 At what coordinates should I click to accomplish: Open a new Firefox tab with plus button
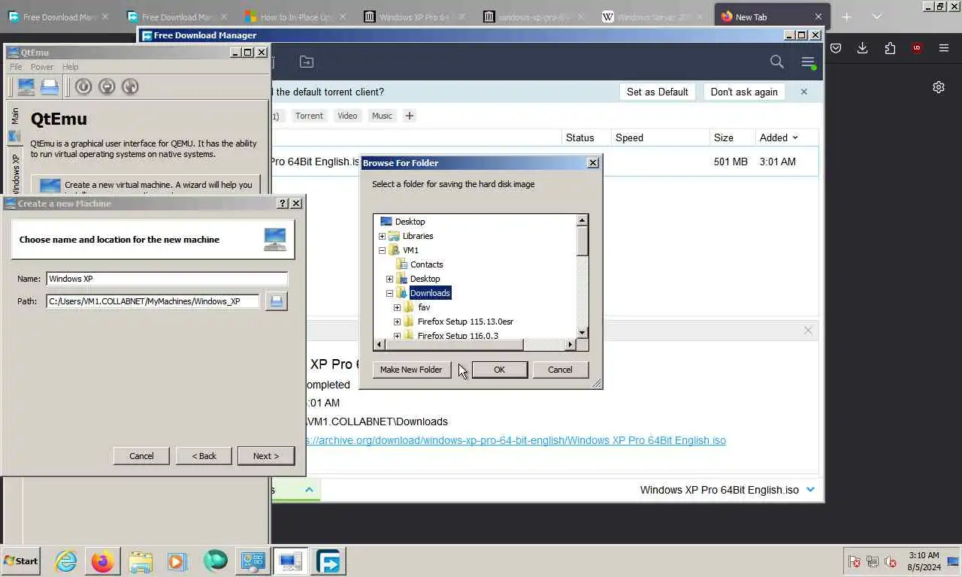coord(846,17)
